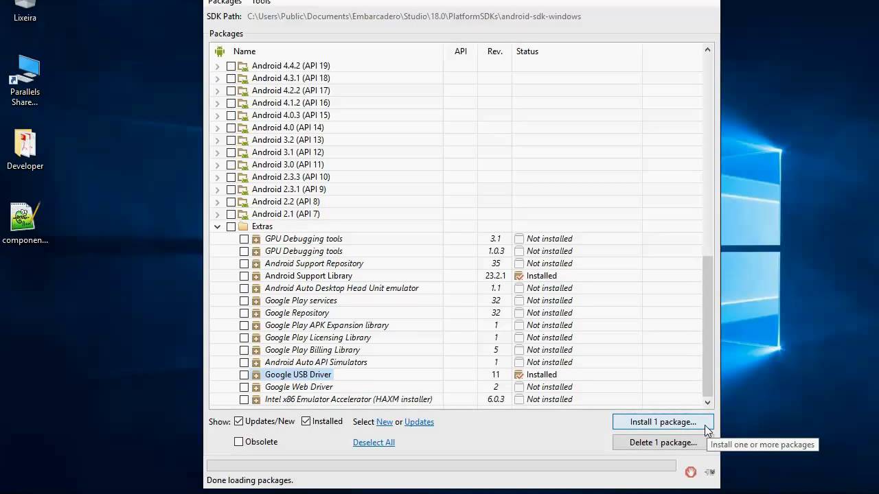Toggle the Installed show filter checkbox

coord(306,421)
